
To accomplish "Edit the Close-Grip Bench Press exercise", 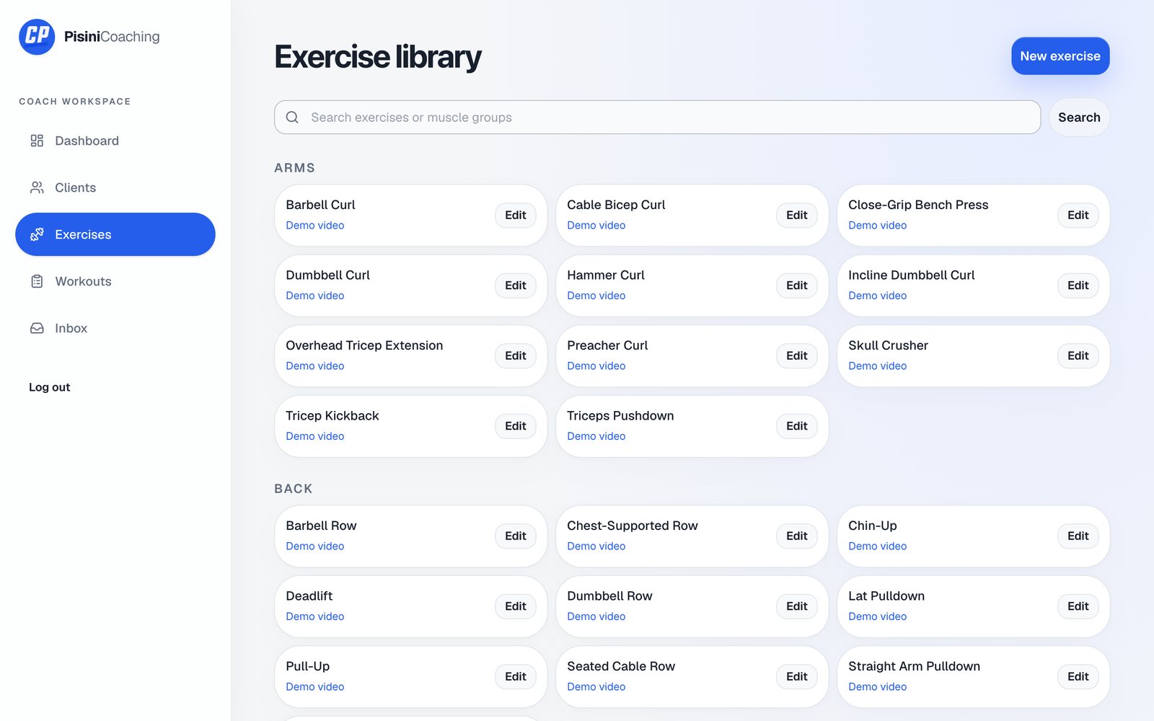I will (x=1078, y=215).
